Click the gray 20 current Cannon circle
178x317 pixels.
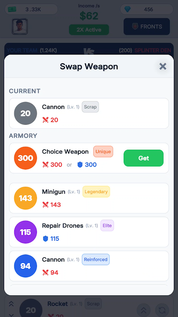(25, 113)
